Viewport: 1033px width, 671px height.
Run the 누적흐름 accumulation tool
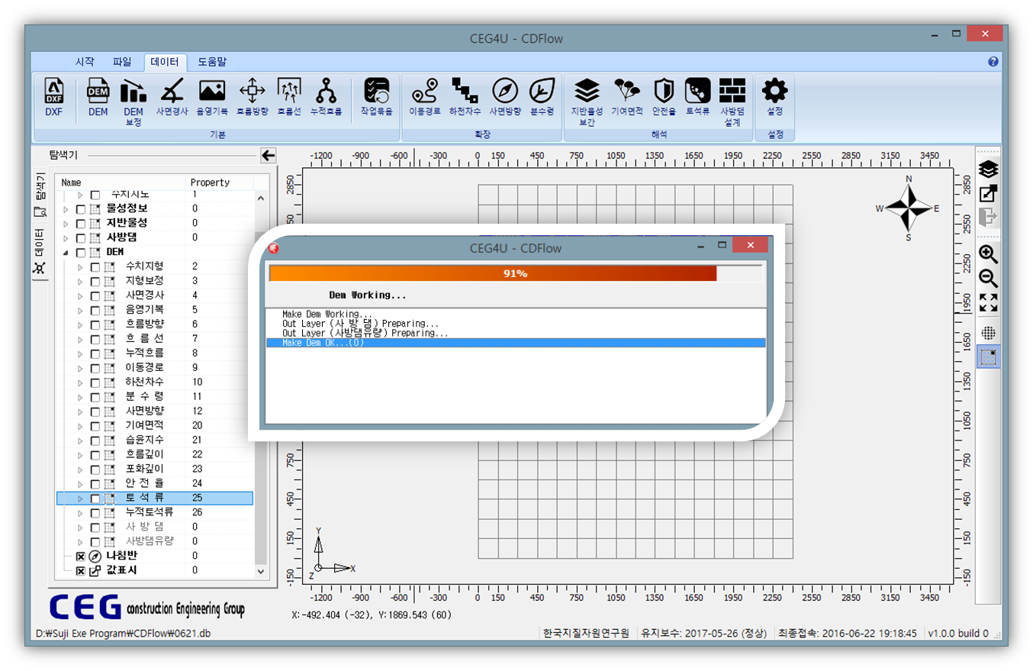pos(327,98)
